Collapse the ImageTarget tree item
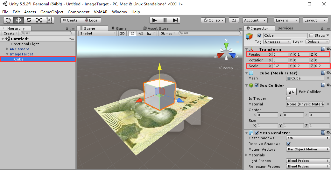This screenshot has height=170, width=331. coord(7,54)
